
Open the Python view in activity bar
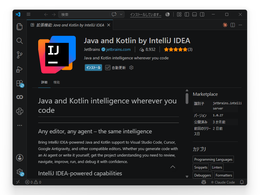click(20, 111)
